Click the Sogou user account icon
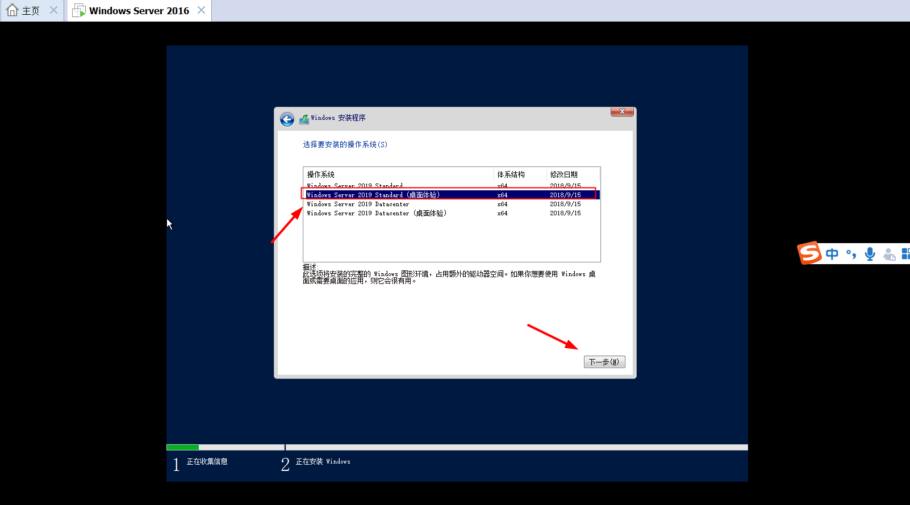 [x=890, y=254]
